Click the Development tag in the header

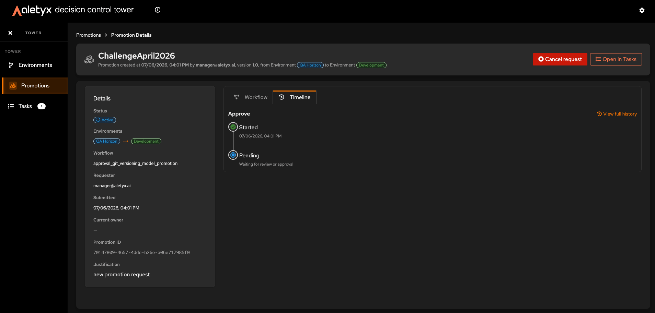pyautogui.click(x=371, y=65)
